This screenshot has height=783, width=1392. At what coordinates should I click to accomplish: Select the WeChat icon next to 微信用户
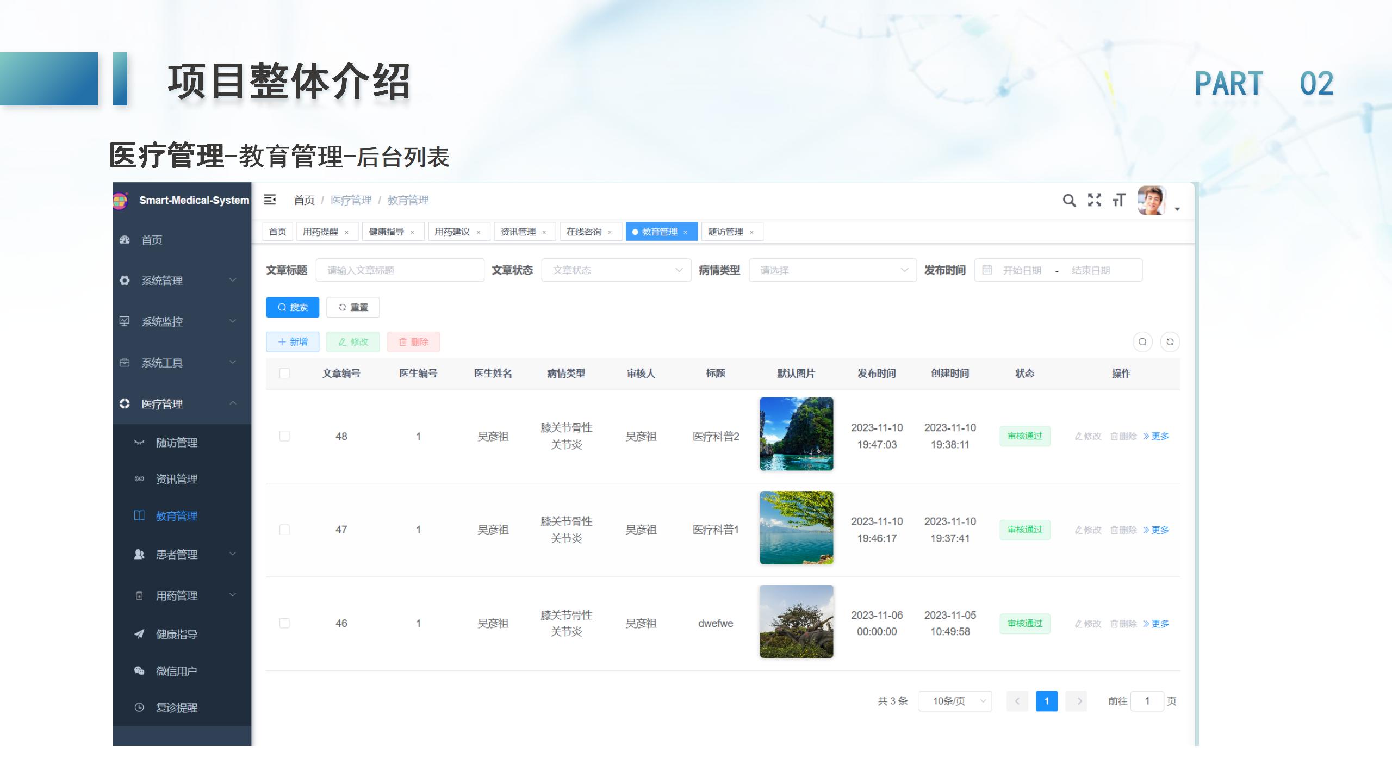point(138,670)
